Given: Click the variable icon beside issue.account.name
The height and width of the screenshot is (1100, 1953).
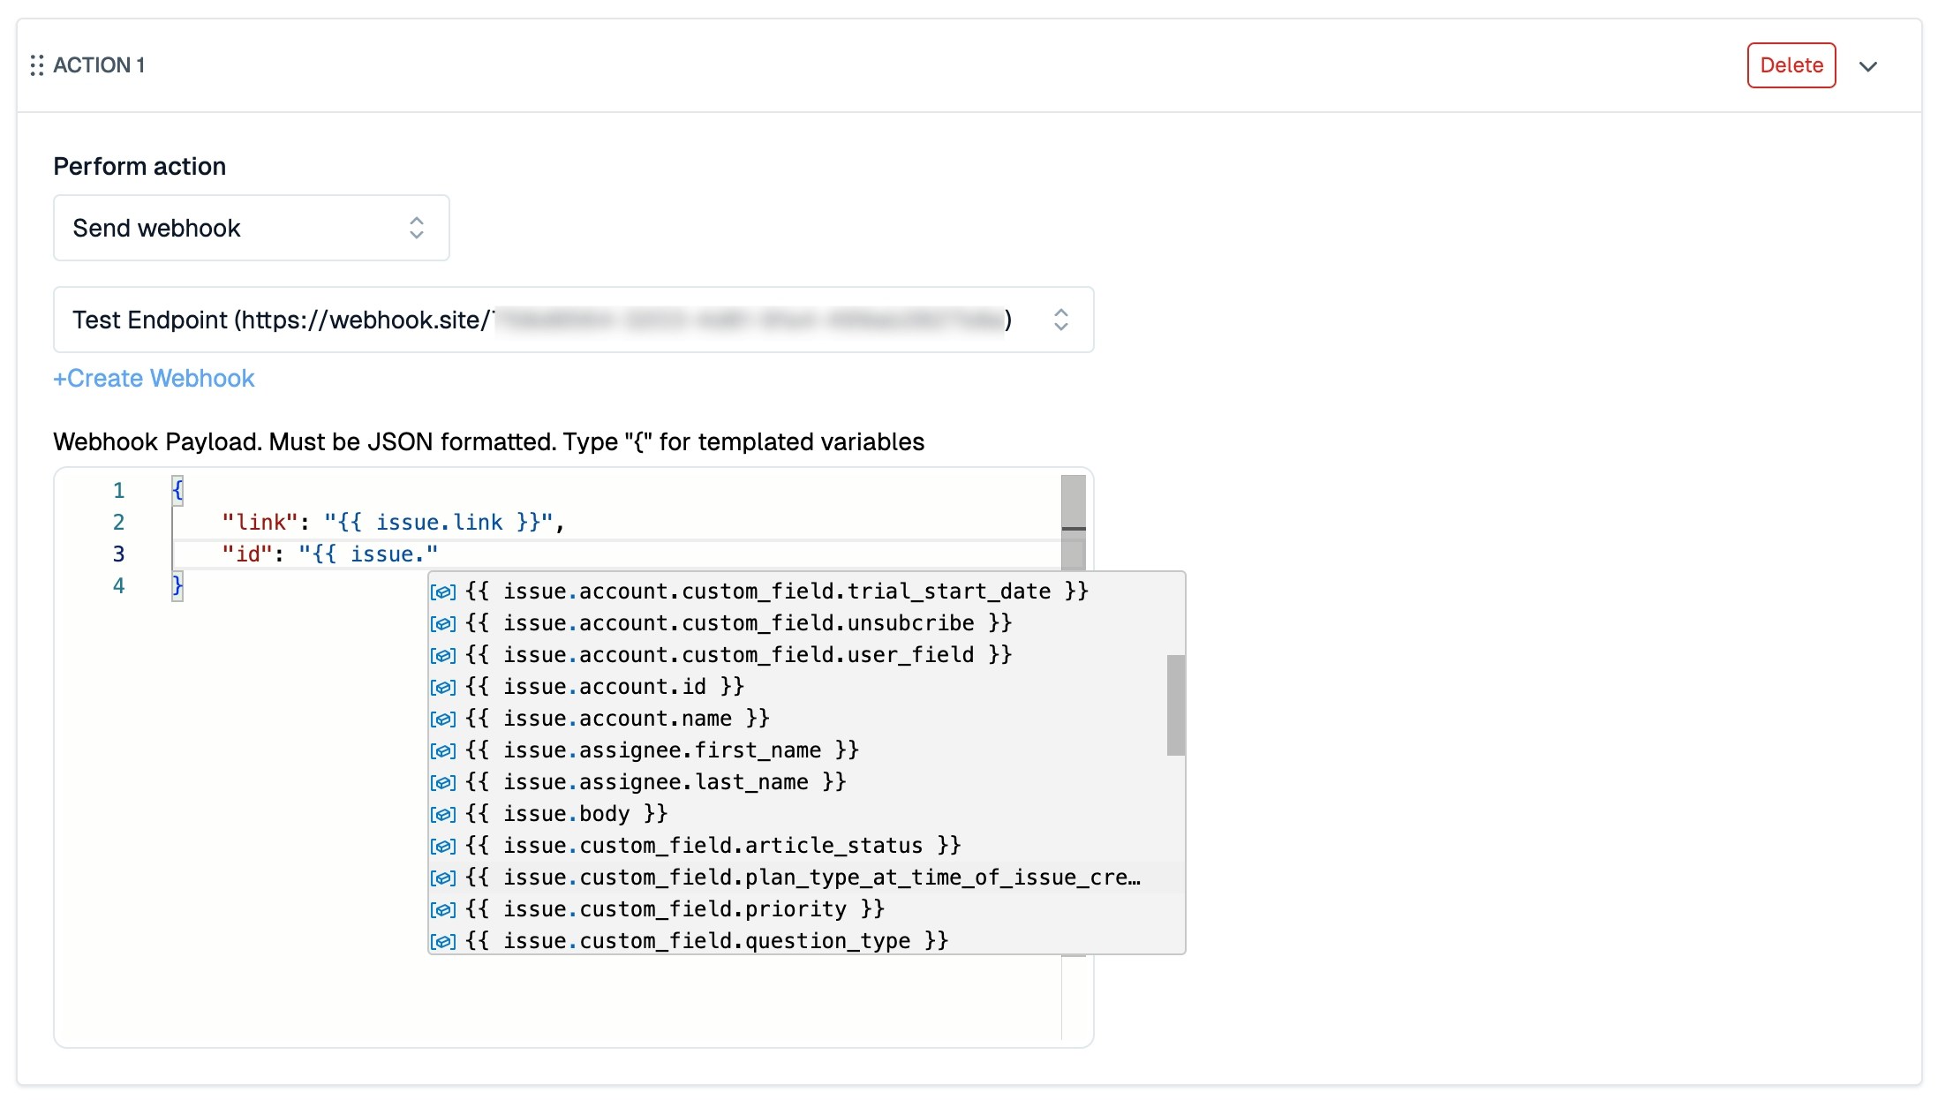Looking at the screenshot, I should [x=442, y=719].
